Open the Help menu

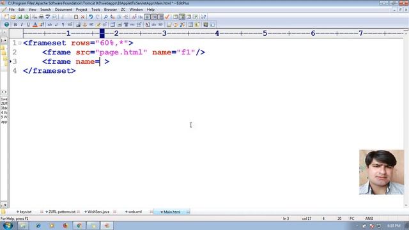click(151, 10)
